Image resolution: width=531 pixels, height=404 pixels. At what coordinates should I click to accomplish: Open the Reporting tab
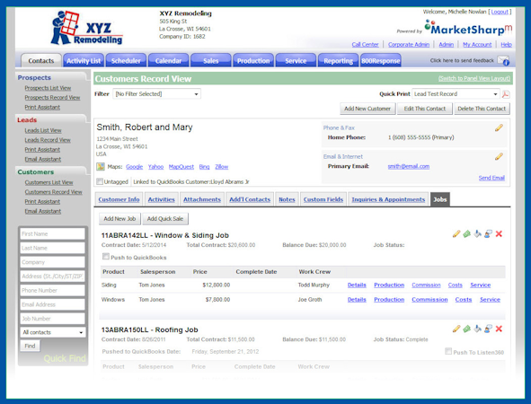pos(338,60)
